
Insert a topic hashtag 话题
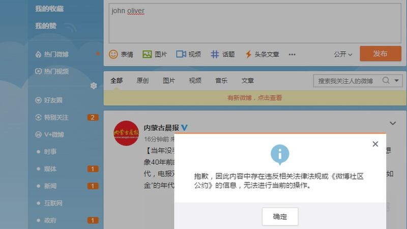coord(223,54)
